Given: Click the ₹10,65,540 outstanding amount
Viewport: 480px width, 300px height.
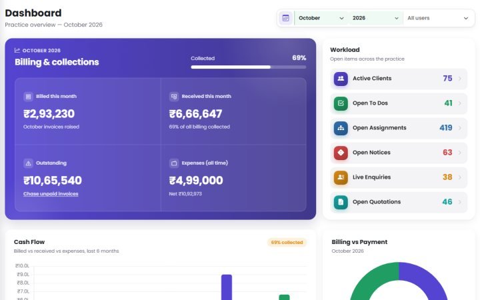Looking at the screenshot, I should (x=53, y=181).
